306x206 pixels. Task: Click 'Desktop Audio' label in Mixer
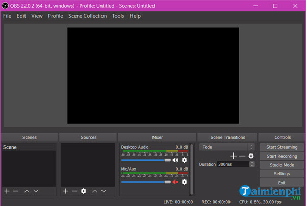(x=135, y=147)
